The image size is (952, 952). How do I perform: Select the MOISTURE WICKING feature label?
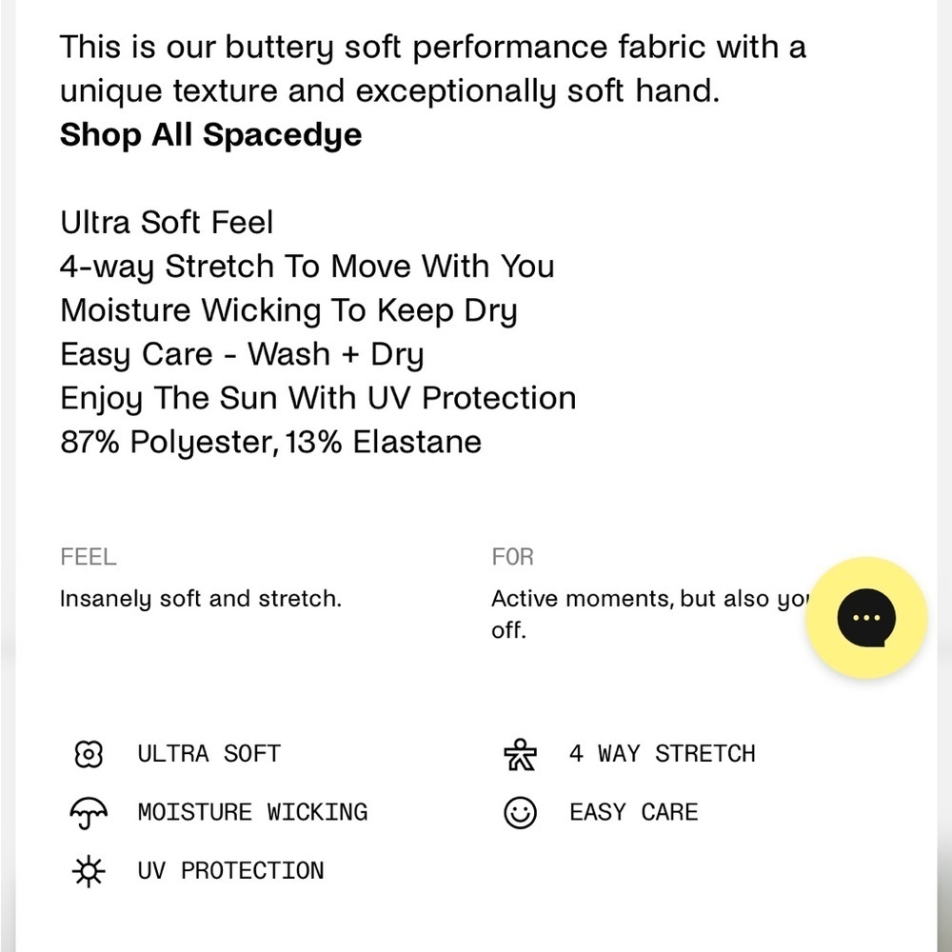click(x=252, y=812)
